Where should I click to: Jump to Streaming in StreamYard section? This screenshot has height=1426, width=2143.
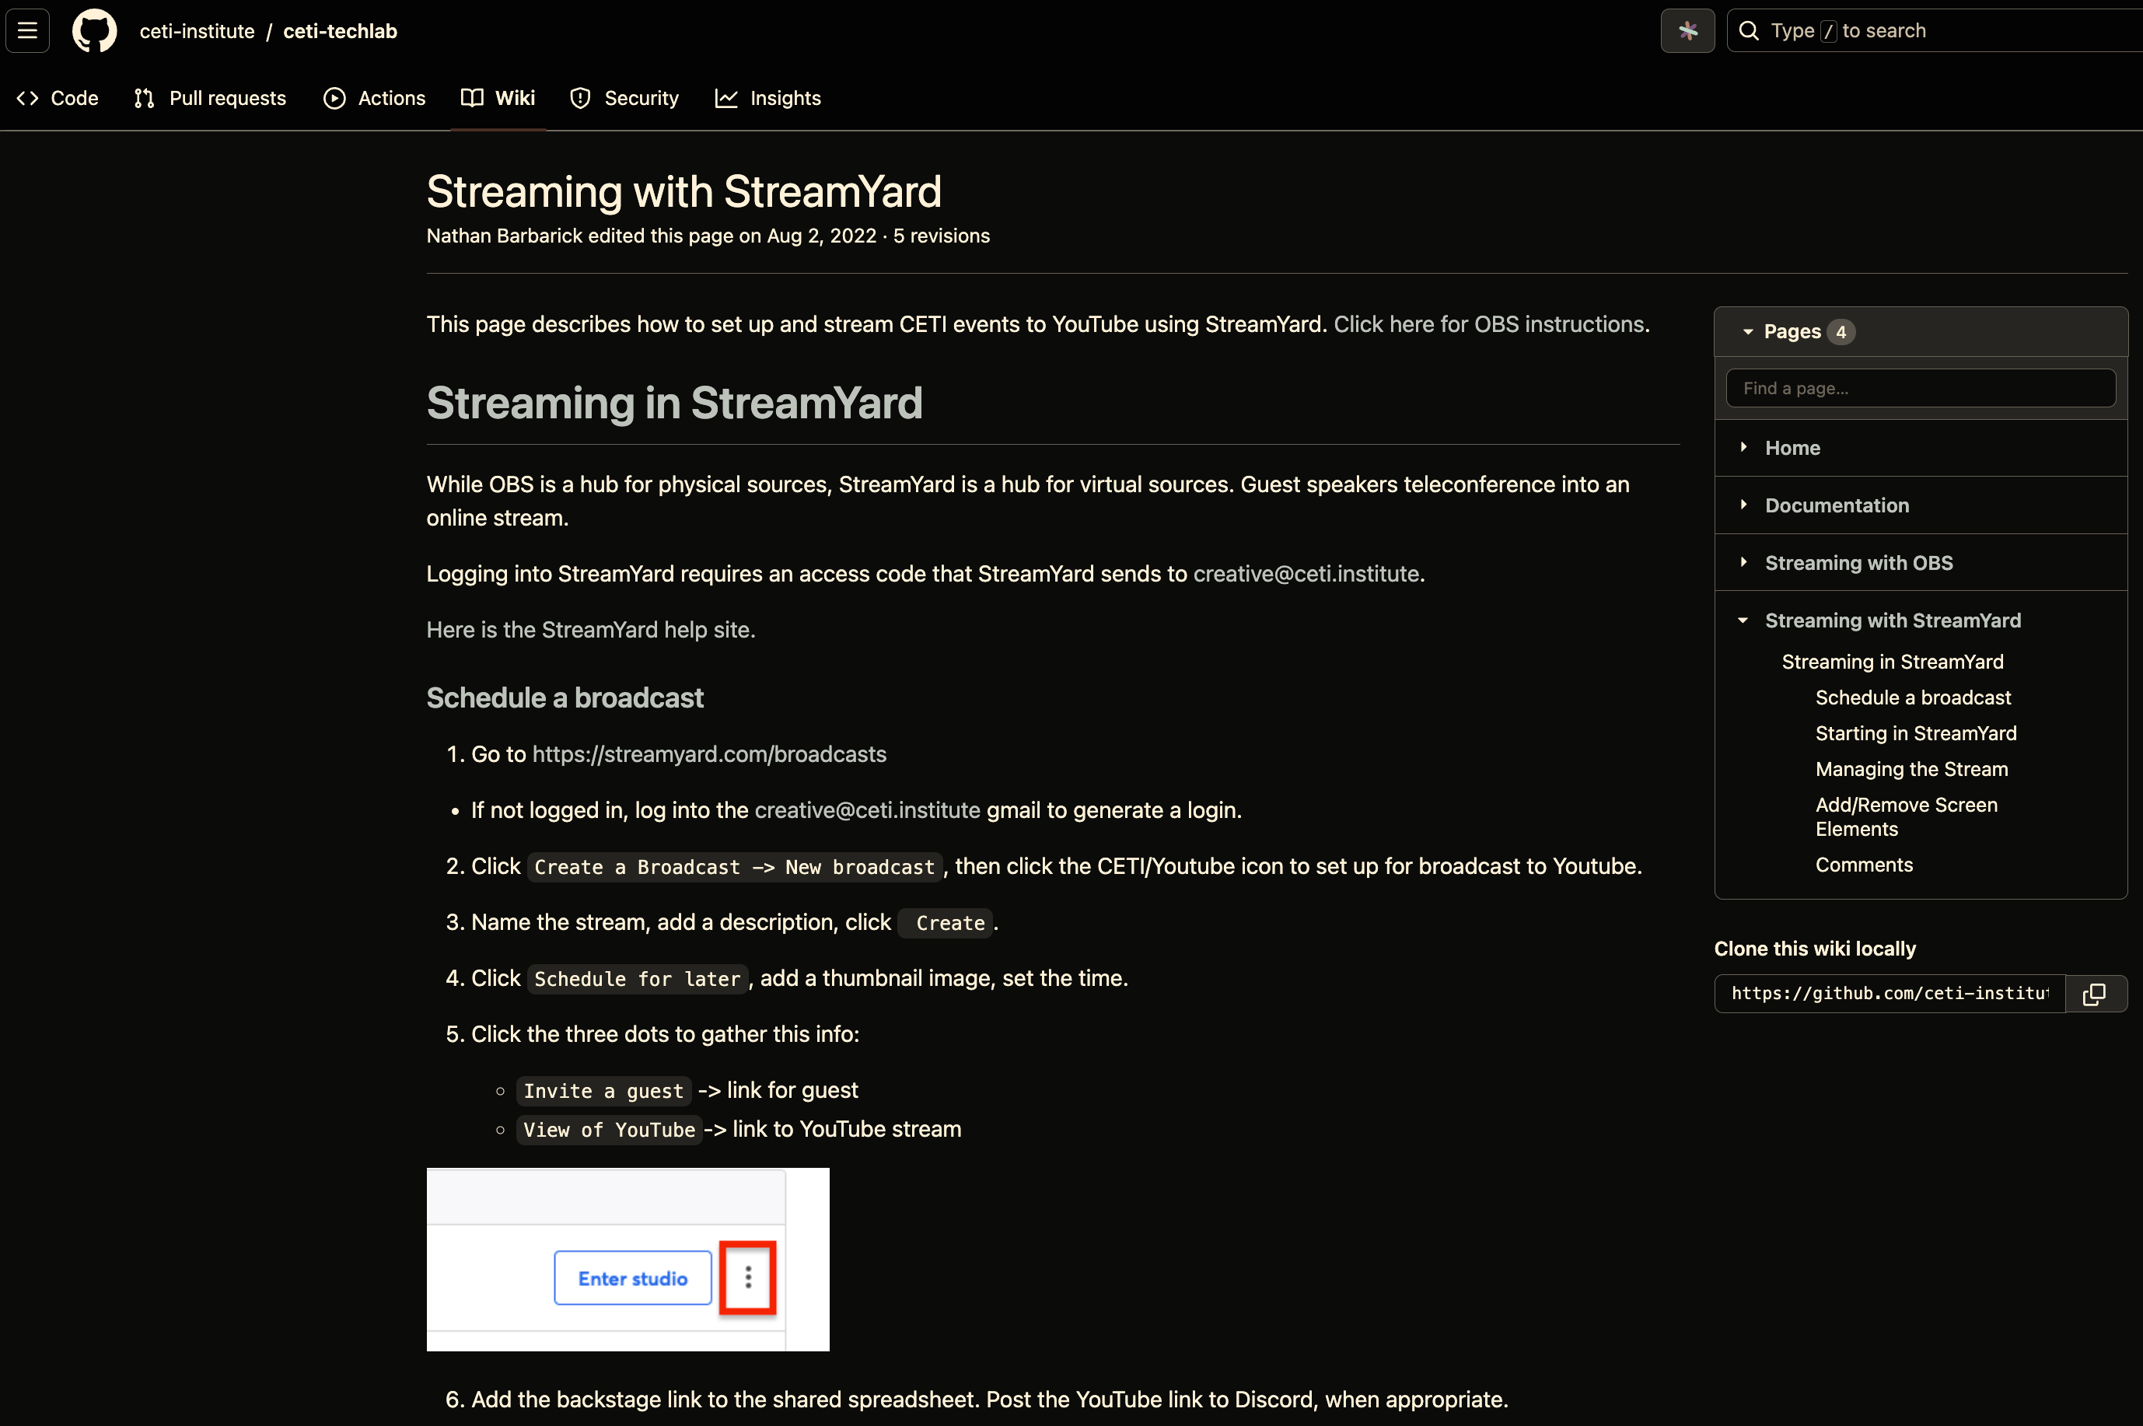tap(1892, 661)
